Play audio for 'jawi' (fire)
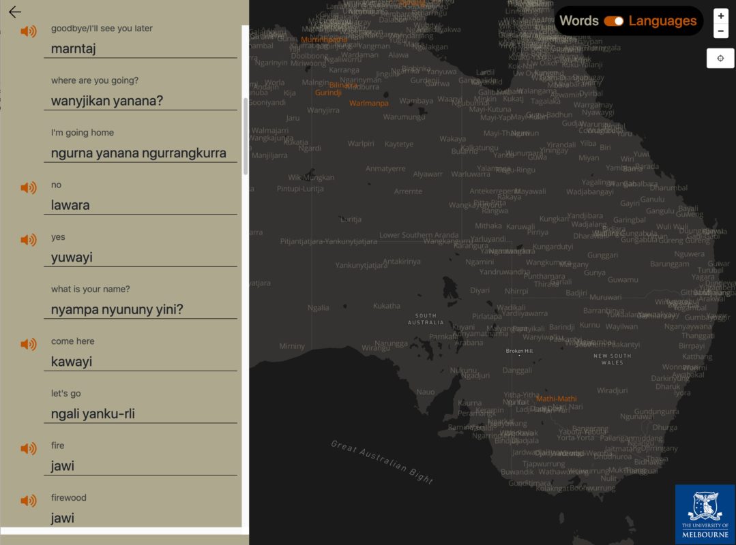Viewport: 736px width, 545px height. 29,448
